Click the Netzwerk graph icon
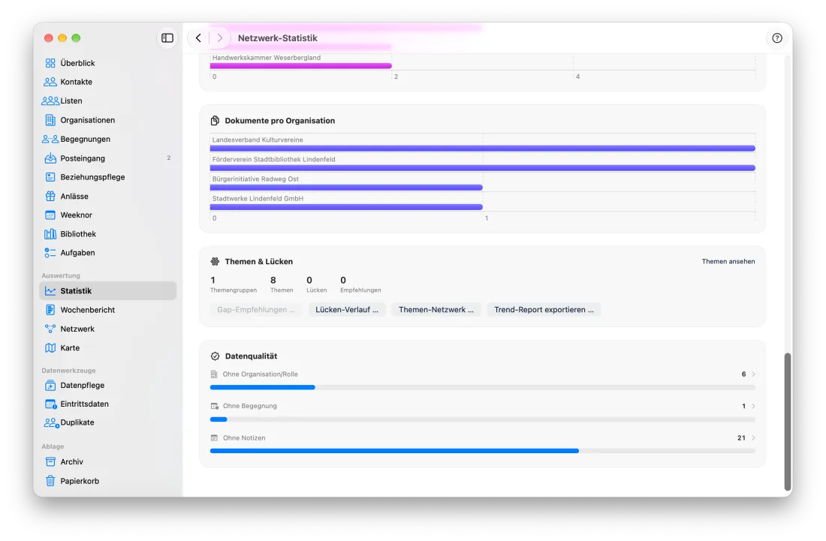826x541 pixels. click(50, 329)
